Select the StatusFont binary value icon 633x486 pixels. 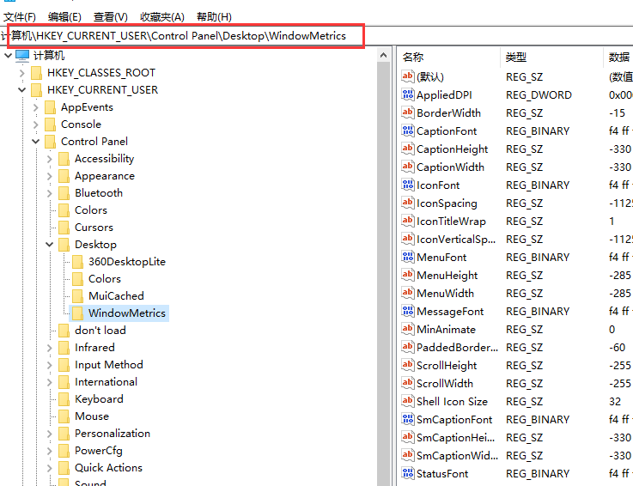(x=408, y=474)
